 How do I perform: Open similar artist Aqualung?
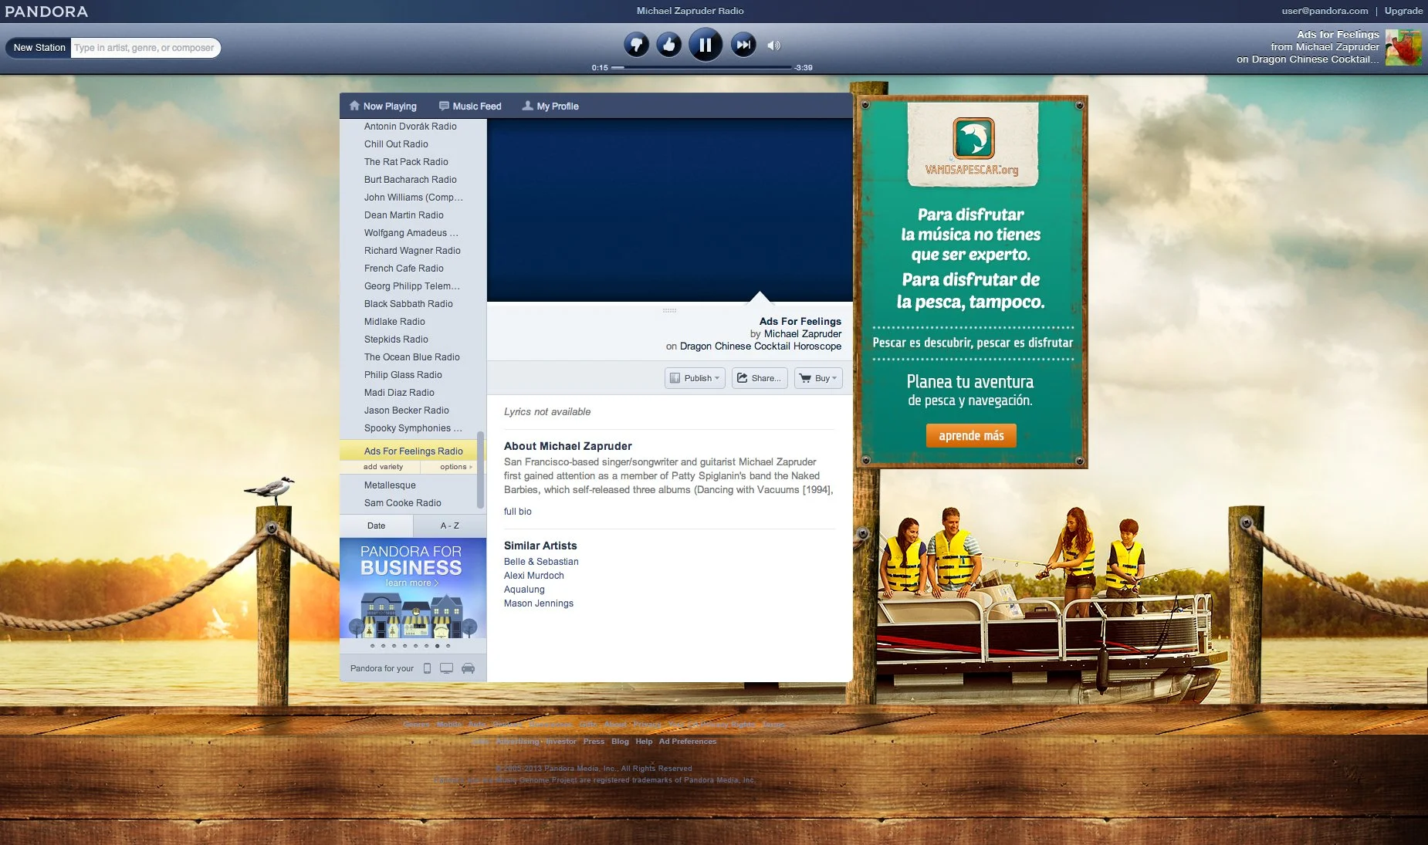point(524,590)
